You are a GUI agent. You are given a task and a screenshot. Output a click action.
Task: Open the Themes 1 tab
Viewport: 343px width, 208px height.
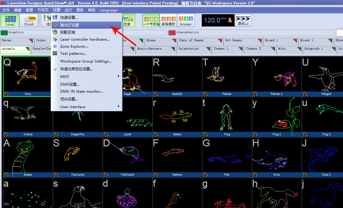[228, 49]
